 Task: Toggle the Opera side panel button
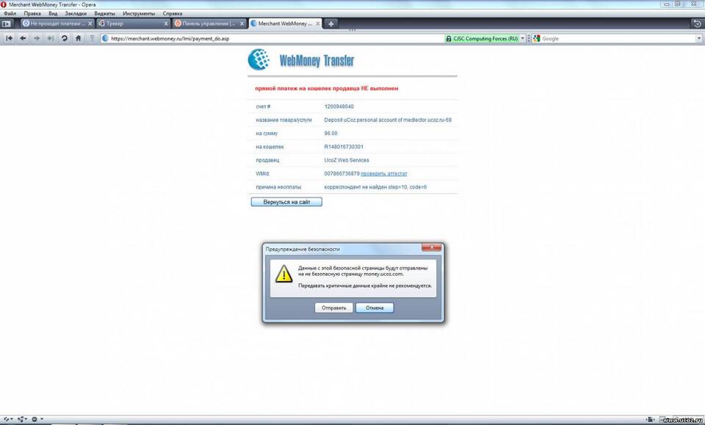[7, 23]
